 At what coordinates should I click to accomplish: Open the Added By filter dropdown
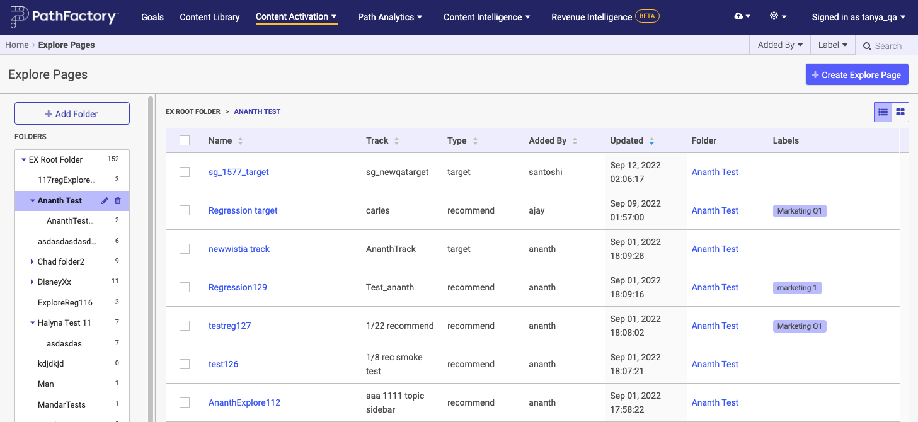coord(780,45)
